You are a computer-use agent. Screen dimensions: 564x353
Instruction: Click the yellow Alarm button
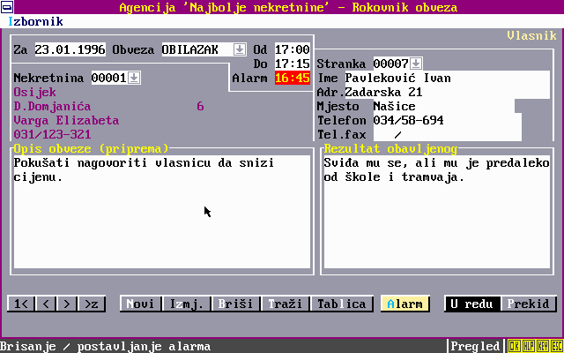tap(405, 304)
